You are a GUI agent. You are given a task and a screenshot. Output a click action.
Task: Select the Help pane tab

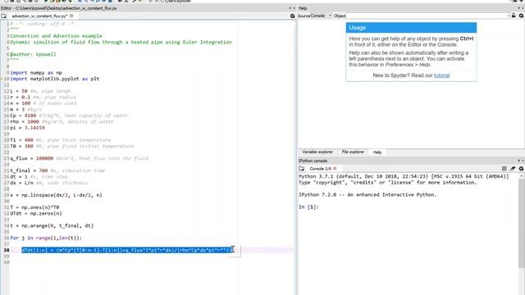coord(377,152)
